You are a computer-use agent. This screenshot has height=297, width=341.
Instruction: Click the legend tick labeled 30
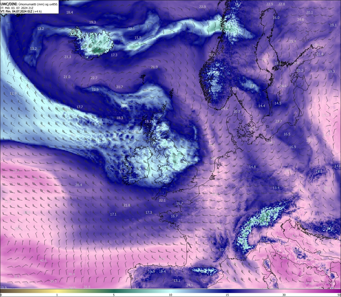click(284, 295)
